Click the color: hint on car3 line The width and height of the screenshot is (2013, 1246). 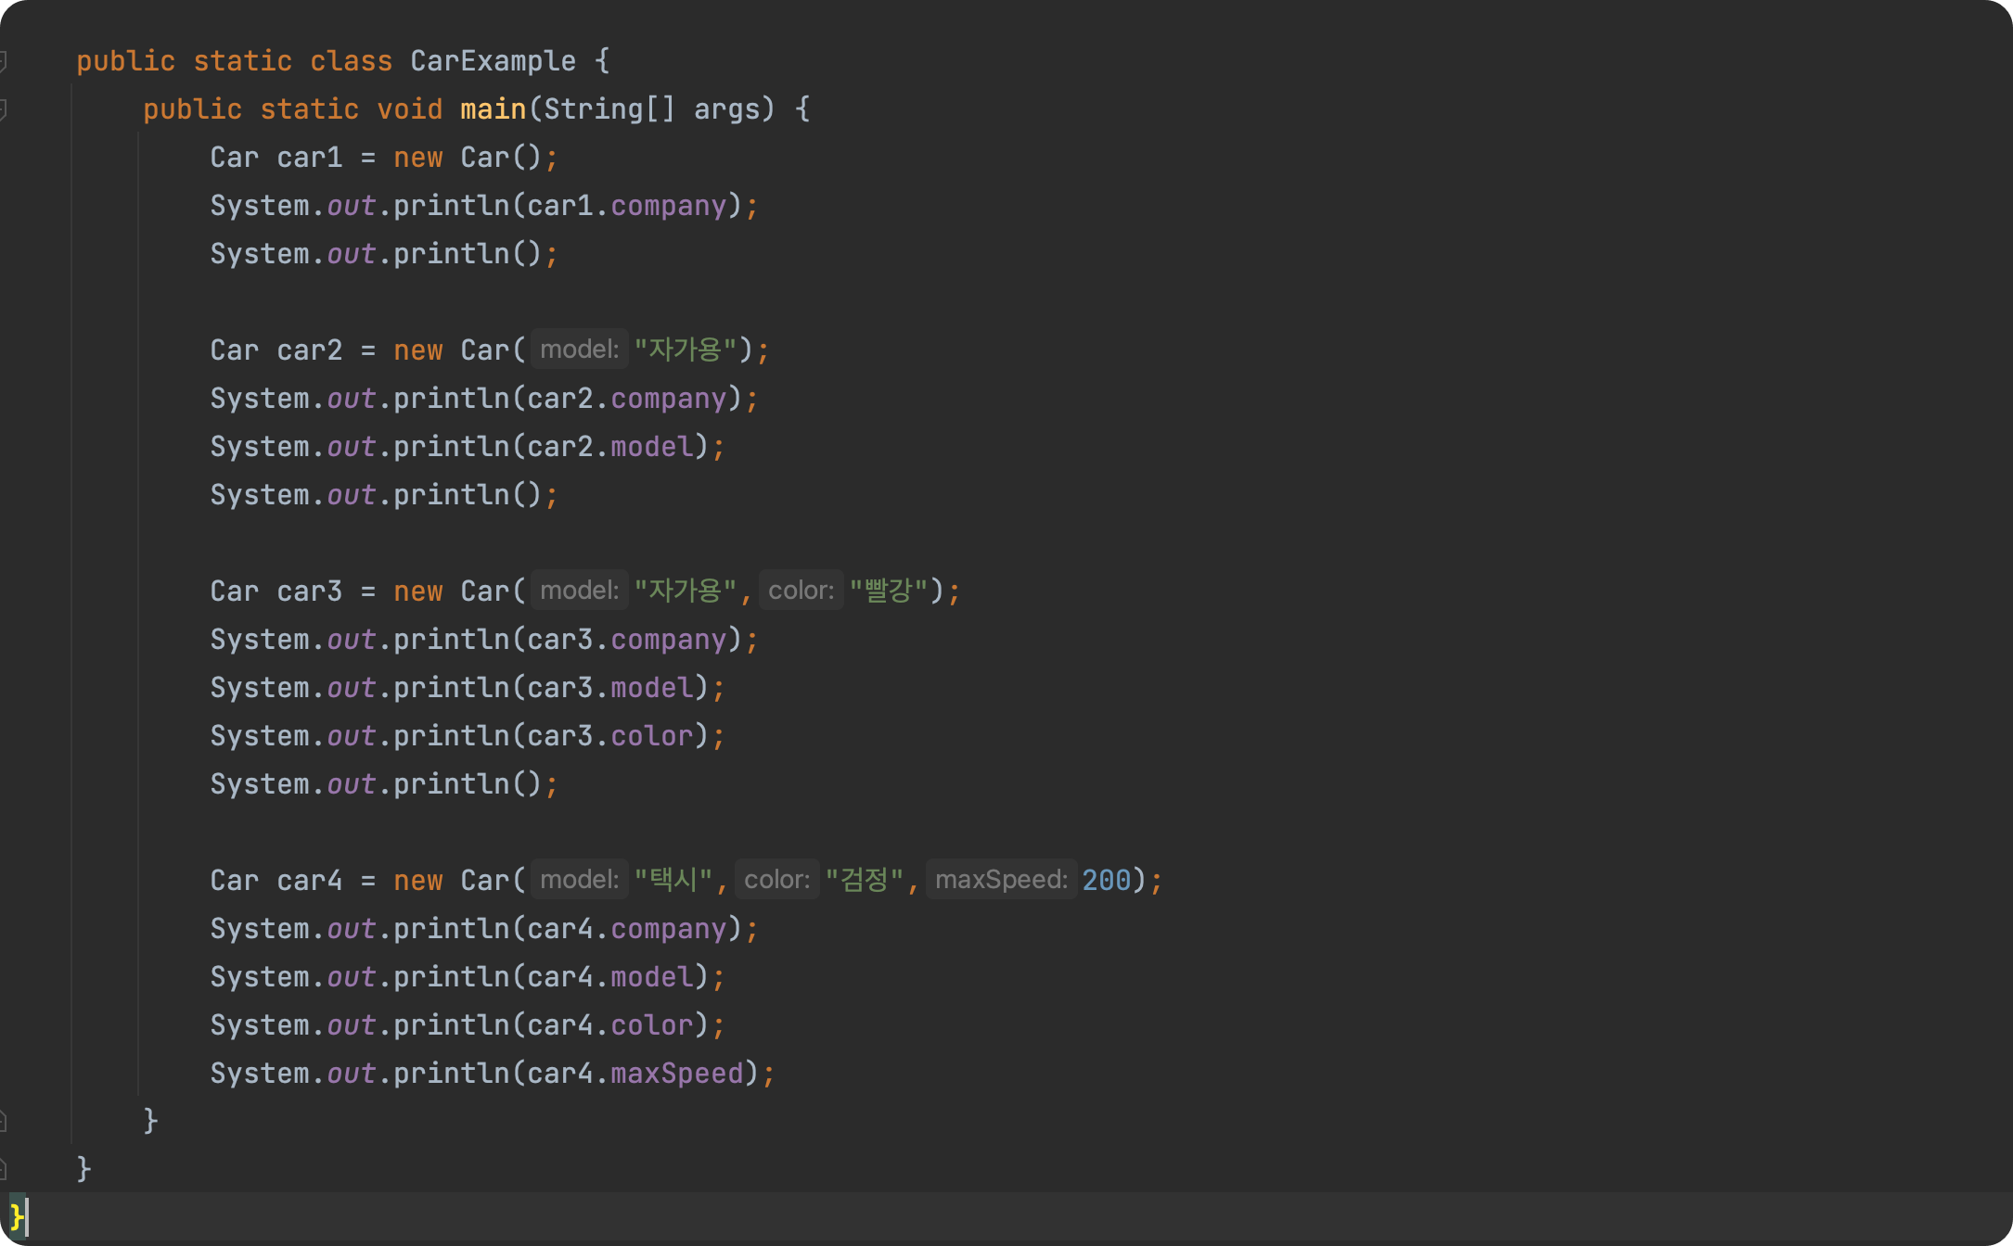[x=801, y=591]
